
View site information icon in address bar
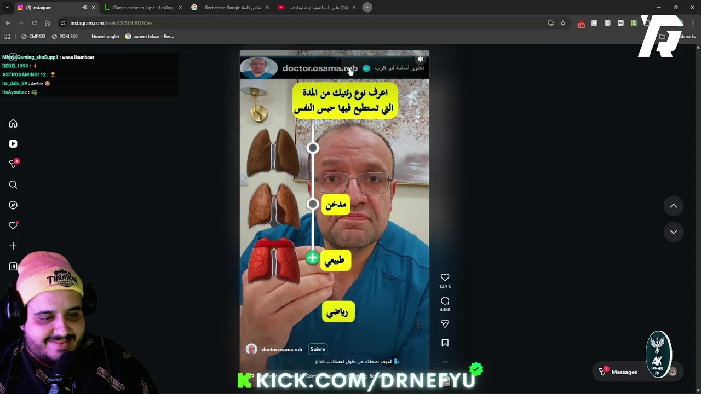click(63, 23)
